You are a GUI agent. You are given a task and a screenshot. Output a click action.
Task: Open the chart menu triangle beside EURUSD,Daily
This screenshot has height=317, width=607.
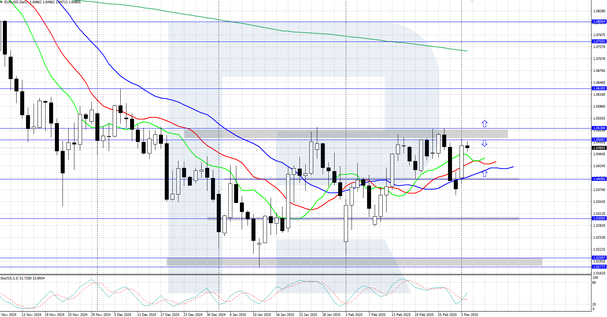point(1,2)
